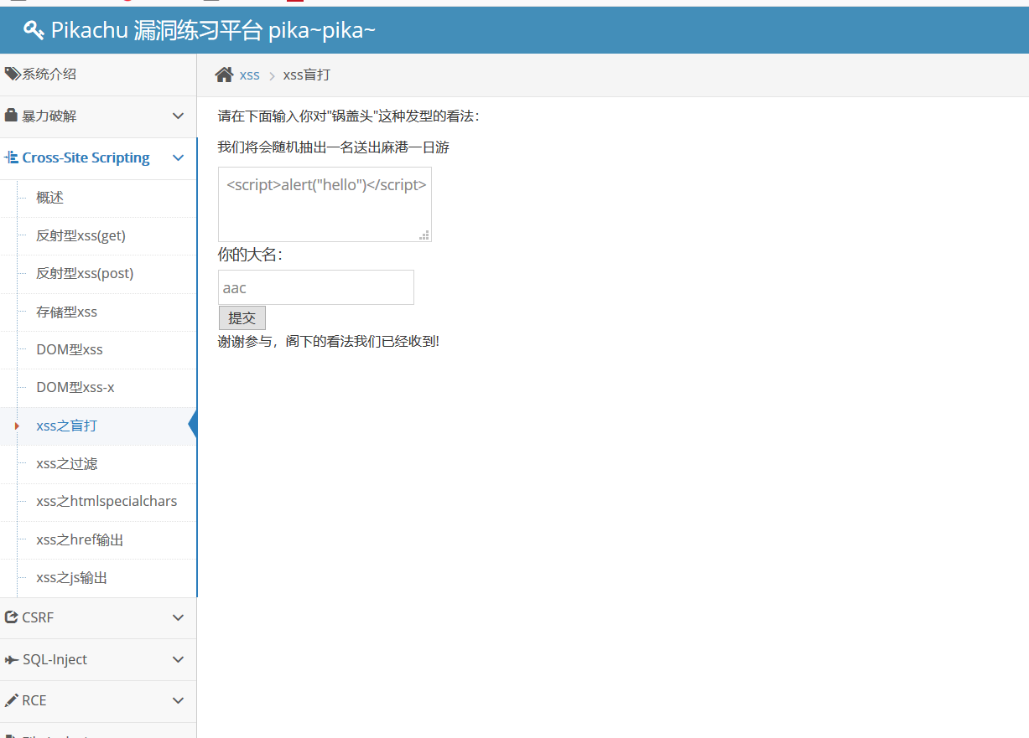Image resolution: width=1029 pixels, height=738 pixels.
Task: Click the 谢谢参与 confirmation message
Action: pyautogui.click(x=329, y=341)
